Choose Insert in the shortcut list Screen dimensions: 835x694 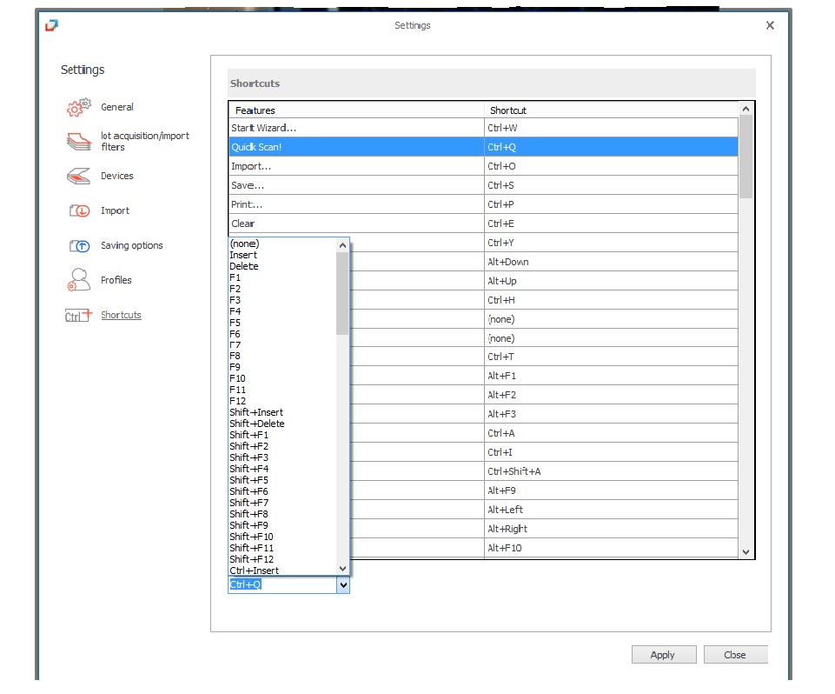[x=282, y=255]
